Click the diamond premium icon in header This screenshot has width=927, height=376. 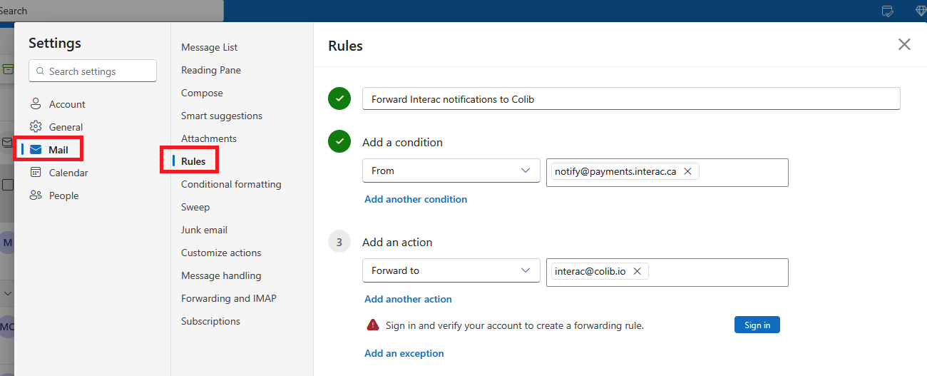tap(921, 11)
